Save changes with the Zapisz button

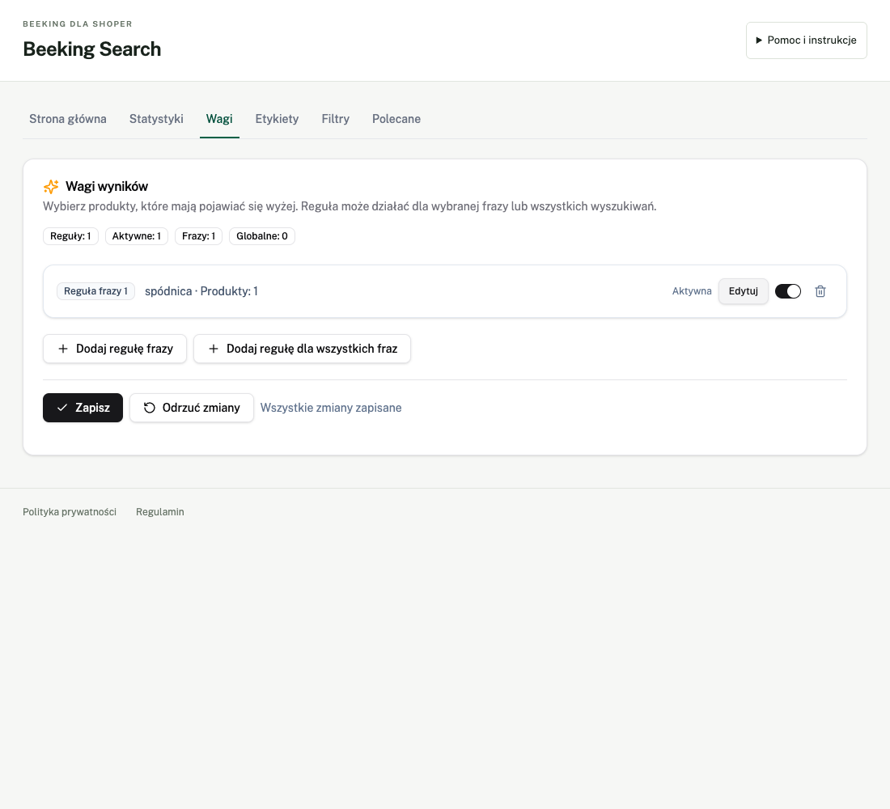(83, 408)
